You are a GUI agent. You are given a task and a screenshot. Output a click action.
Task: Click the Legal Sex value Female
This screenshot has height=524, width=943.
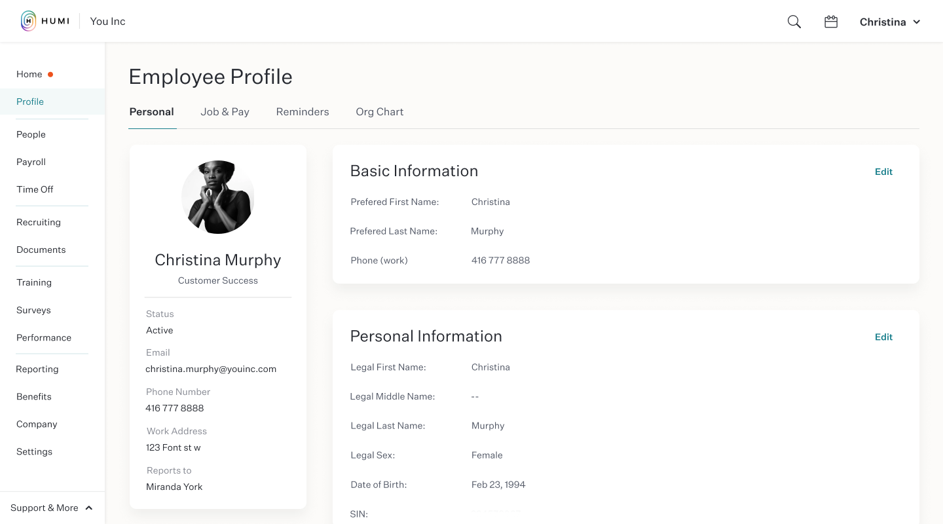click(x=487, y=455)
